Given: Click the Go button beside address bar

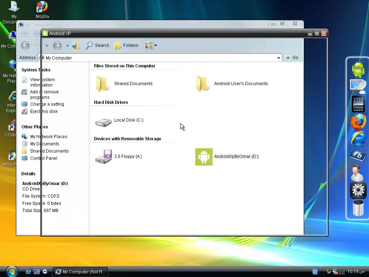Looking at the screenshot, I should [292, 58].
